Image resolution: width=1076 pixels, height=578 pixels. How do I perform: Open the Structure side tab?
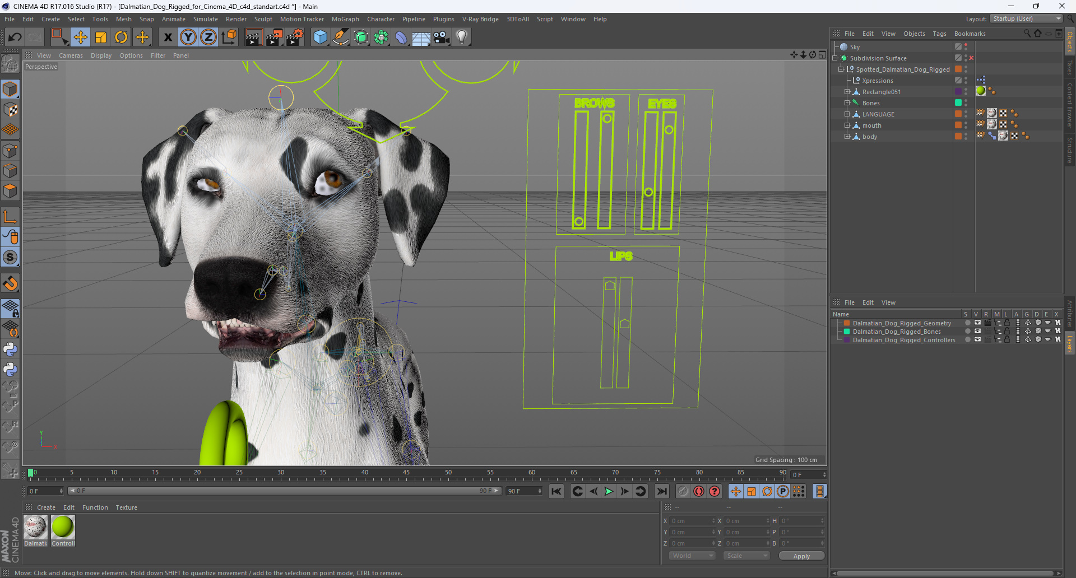coord(1069,150)
